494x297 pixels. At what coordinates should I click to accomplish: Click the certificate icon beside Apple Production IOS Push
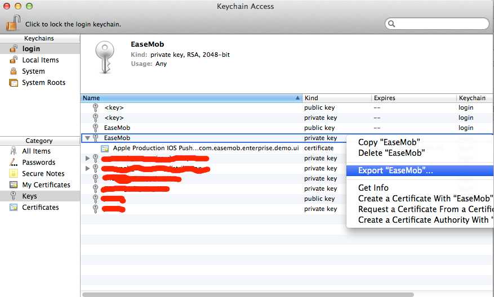(x=105, y=148)
